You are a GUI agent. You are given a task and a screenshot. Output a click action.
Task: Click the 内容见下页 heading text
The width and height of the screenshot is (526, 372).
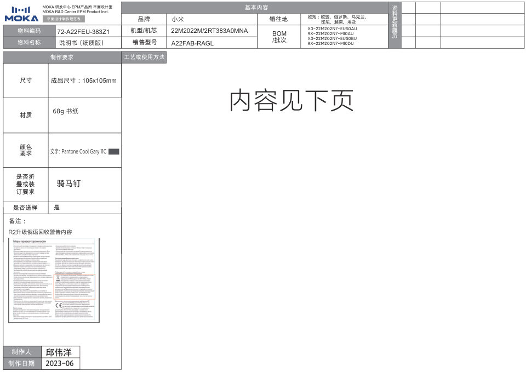pyautogui.click(x=291, y=100)
